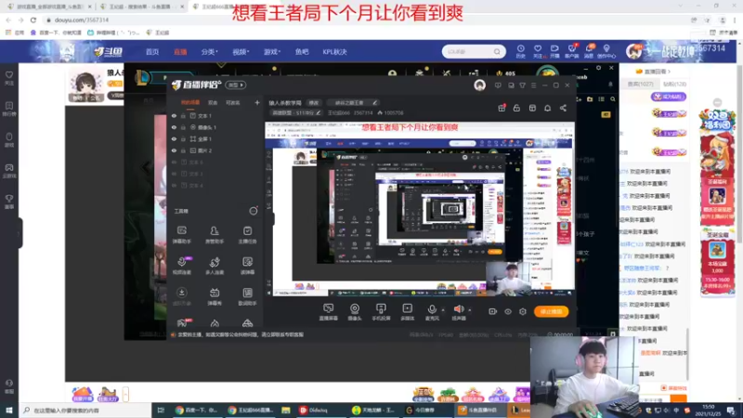Add a new scene with plus icon
This screenshot has width=743, height=418.
point(257,102)
